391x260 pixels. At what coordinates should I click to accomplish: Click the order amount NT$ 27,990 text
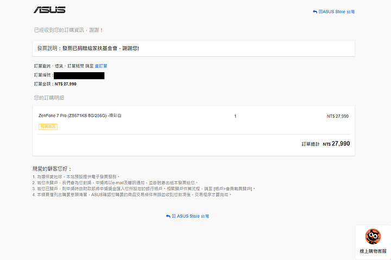[66, 84]
